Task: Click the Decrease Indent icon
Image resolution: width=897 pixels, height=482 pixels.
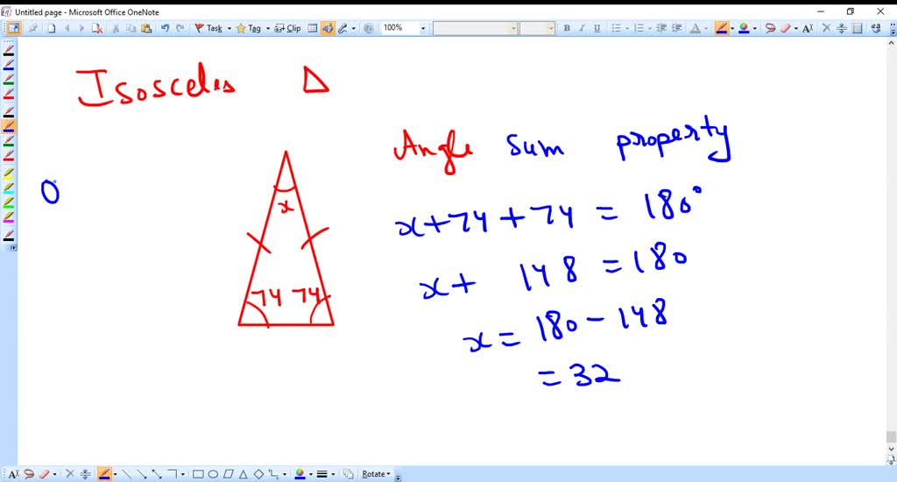Action: [x=661, y=28]
